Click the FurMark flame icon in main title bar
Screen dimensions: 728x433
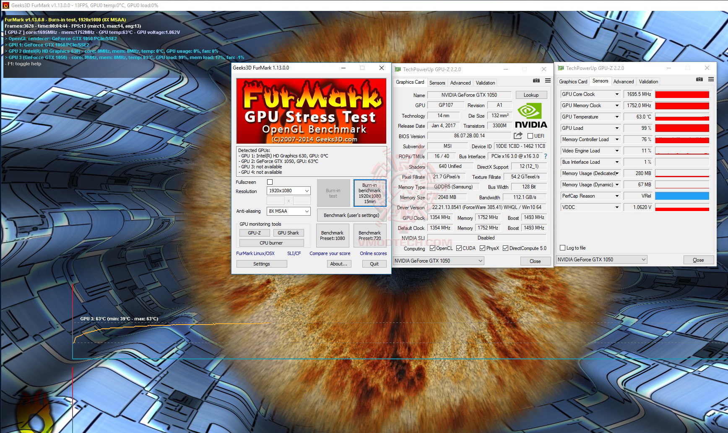5,5
